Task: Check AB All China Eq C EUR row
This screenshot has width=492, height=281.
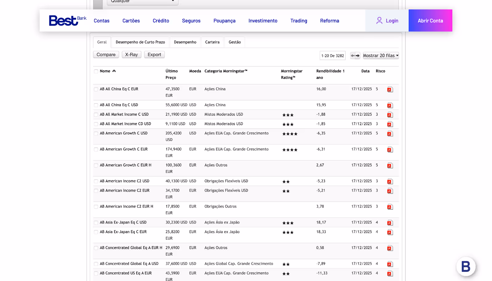Action: point(96,89)
